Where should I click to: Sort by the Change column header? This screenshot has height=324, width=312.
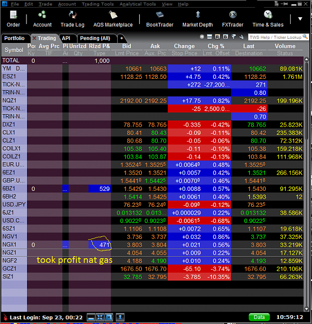point(184,46)
